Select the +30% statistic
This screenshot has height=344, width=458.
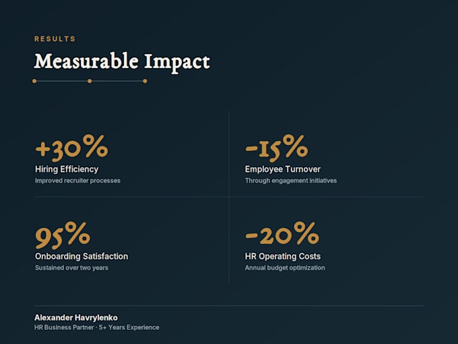(x=71, y=148)
